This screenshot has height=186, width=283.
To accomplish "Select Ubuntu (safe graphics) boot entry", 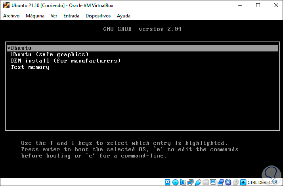I will (50, 55).
